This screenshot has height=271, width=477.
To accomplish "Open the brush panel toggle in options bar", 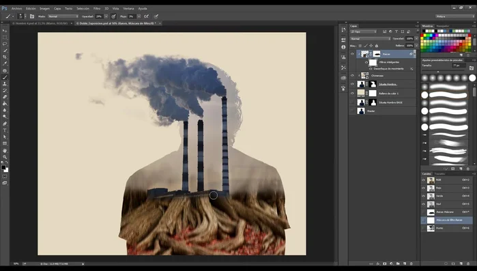I will (x=32, y=16).
